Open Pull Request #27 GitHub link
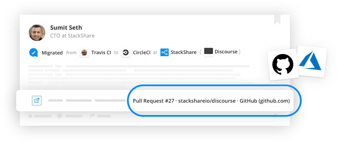This screenshot has width=337, height=143. pos(211,101)
